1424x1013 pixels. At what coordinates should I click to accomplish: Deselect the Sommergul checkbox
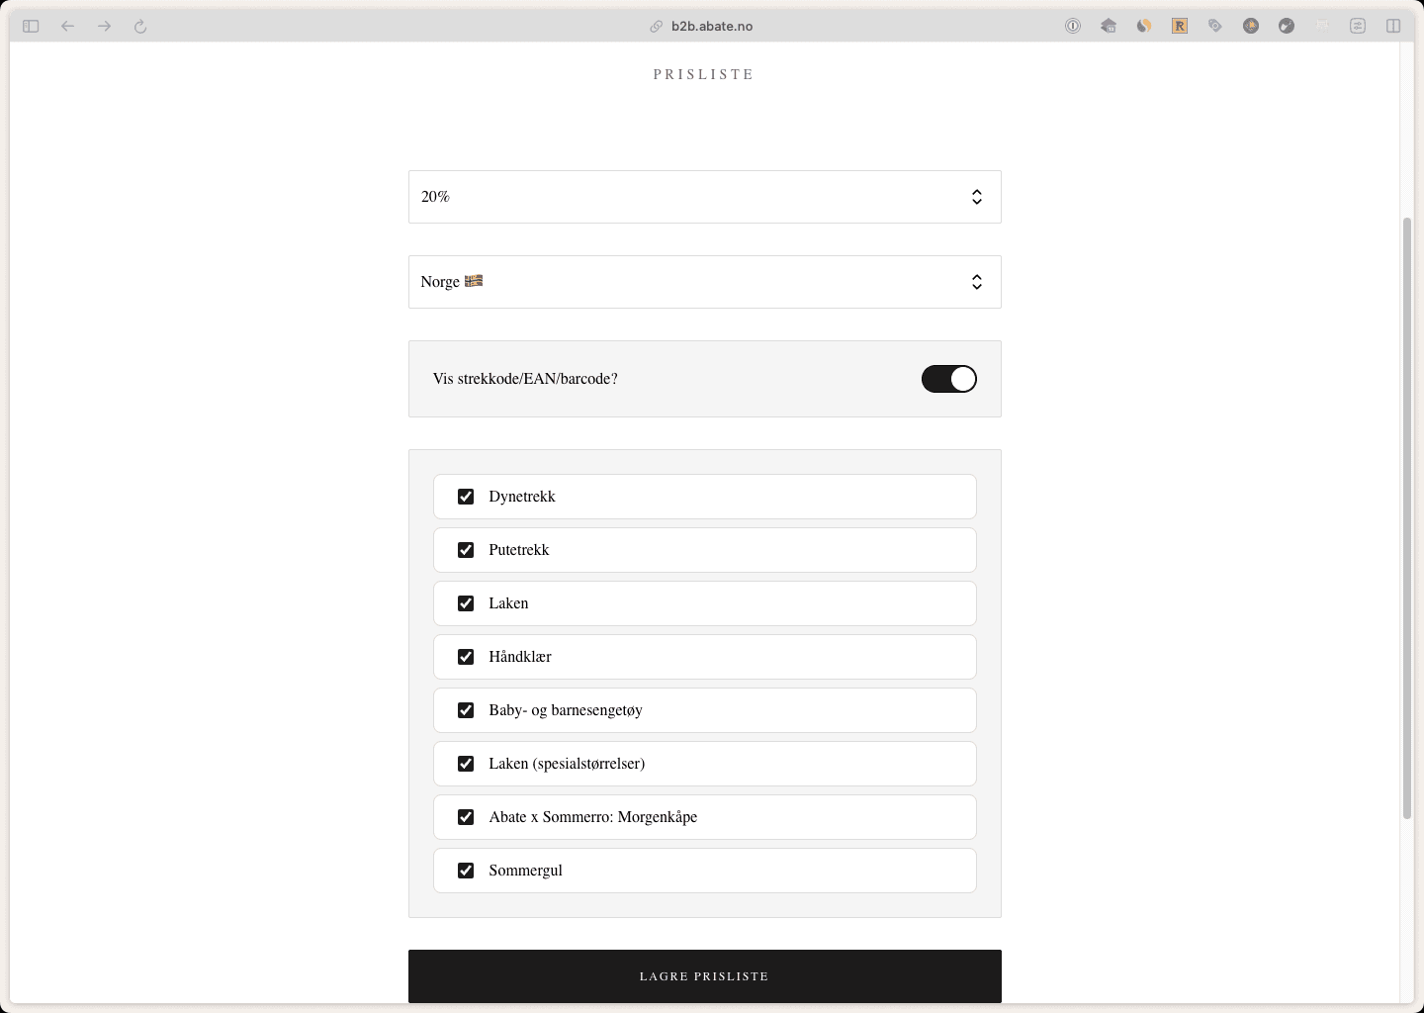pos(466,871)
